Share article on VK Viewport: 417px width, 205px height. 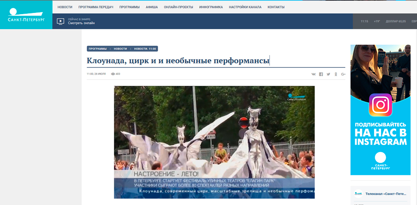click(314, 74)
